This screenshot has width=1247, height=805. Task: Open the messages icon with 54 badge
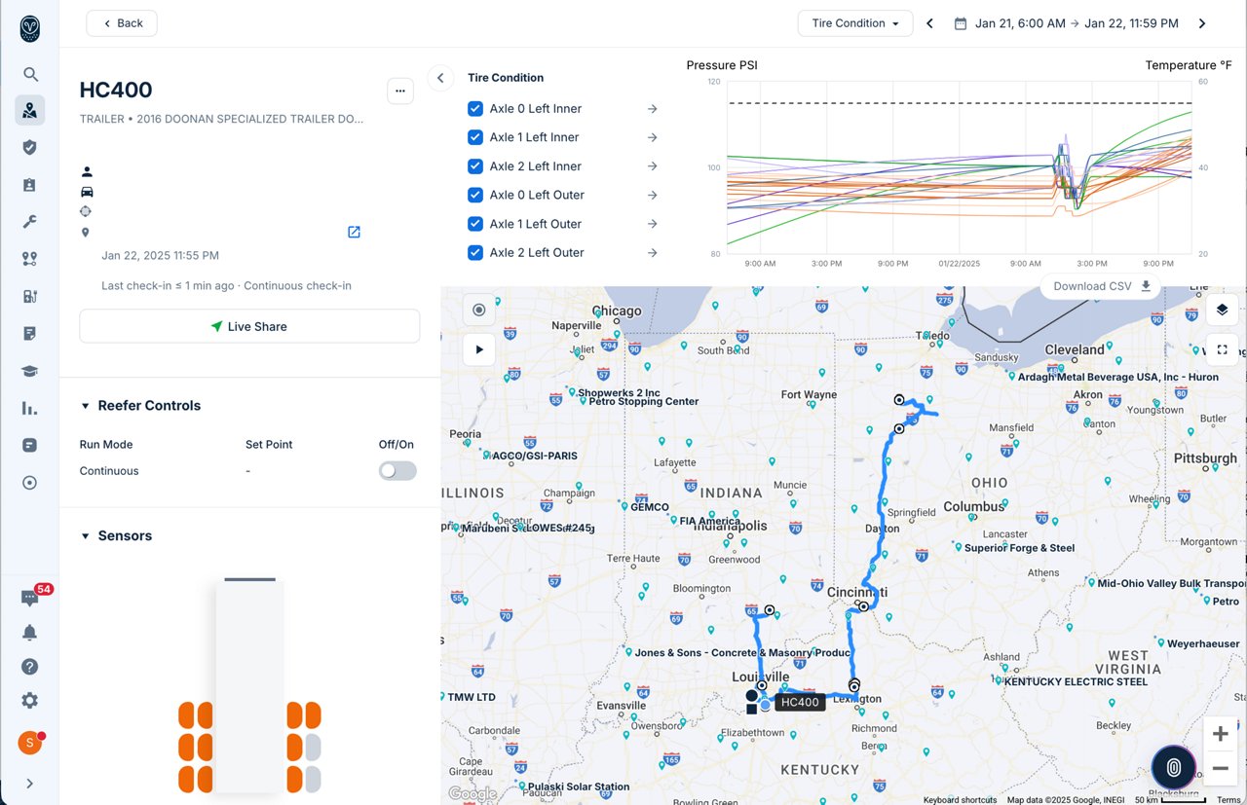coord(30,597)
